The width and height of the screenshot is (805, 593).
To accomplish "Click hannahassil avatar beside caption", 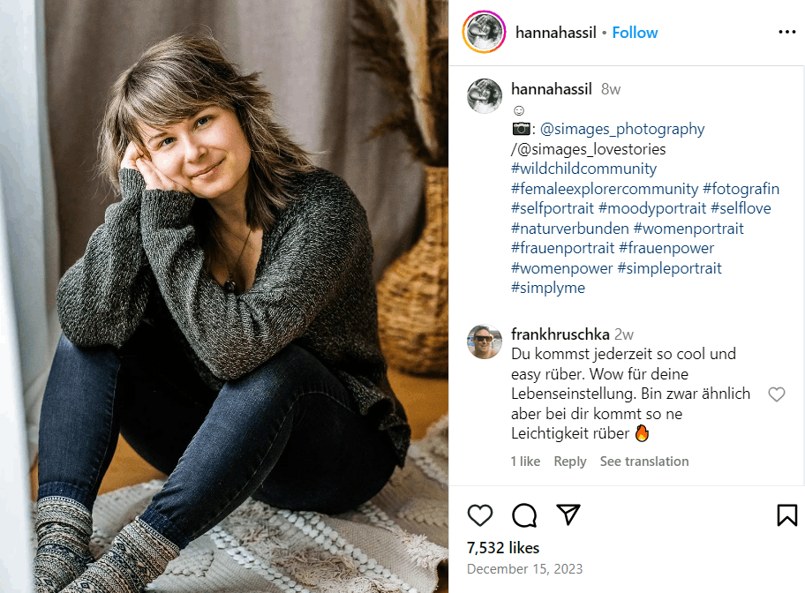I will click(485, 96).
